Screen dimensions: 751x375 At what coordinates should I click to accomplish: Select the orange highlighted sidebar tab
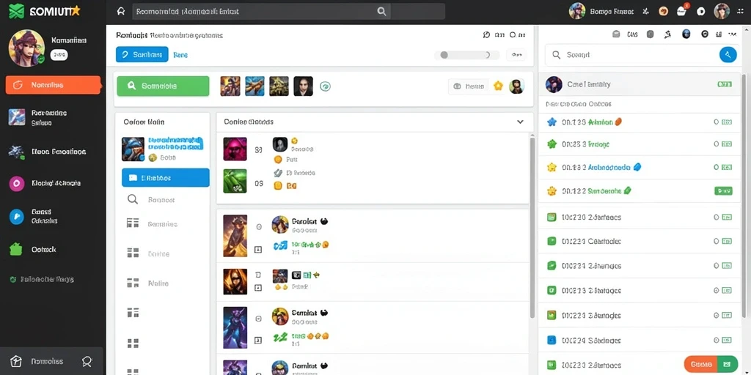(x=53, y=85)
